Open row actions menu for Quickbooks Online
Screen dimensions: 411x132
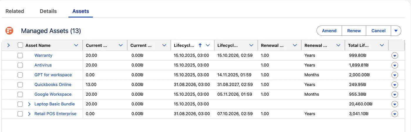(x=395, y=85)
